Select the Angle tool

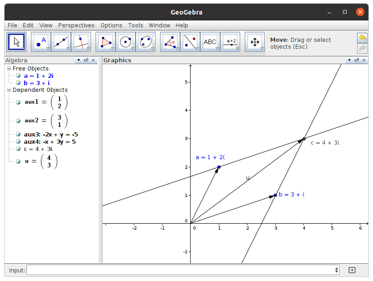170,42
